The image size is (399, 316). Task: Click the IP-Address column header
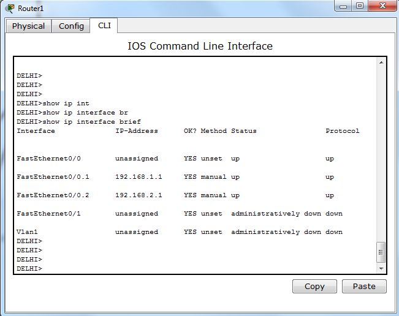(x=137, y=131)
